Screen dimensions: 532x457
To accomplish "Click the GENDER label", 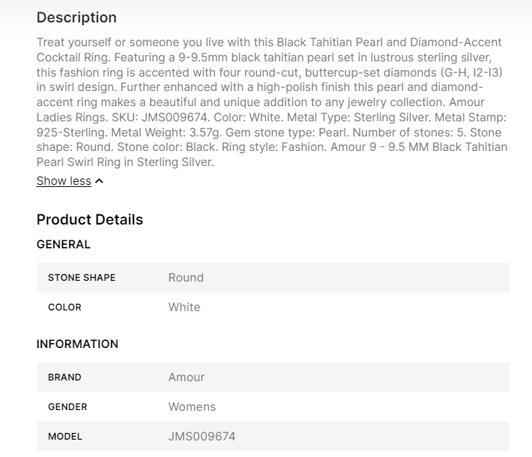I will pos(68,407).
